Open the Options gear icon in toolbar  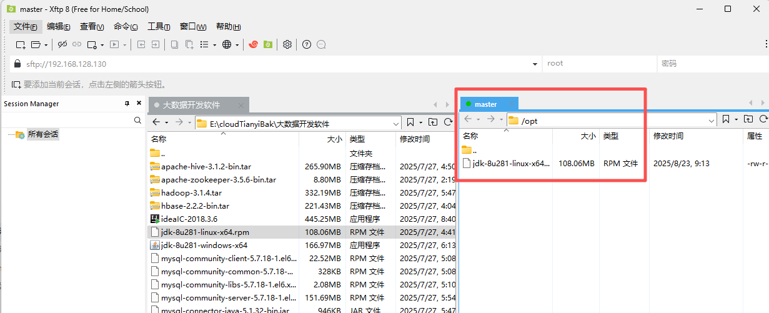(287, 44)
